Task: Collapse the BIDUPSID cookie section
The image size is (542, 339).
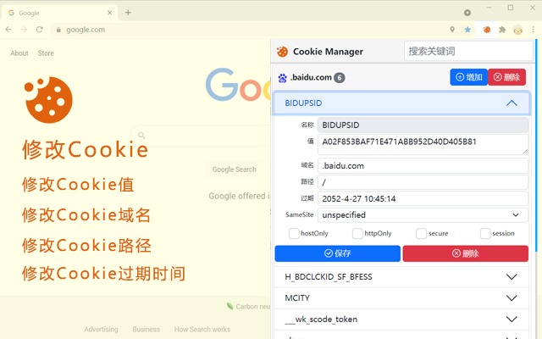Action: coord(401,103)
